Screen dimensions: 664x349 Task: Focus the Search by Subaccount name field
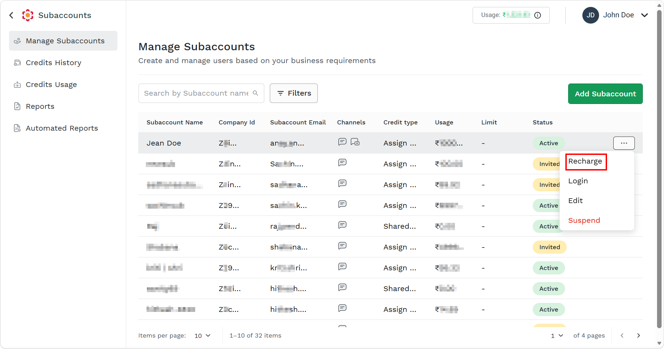pyautogui.click(x=201, y=93)
